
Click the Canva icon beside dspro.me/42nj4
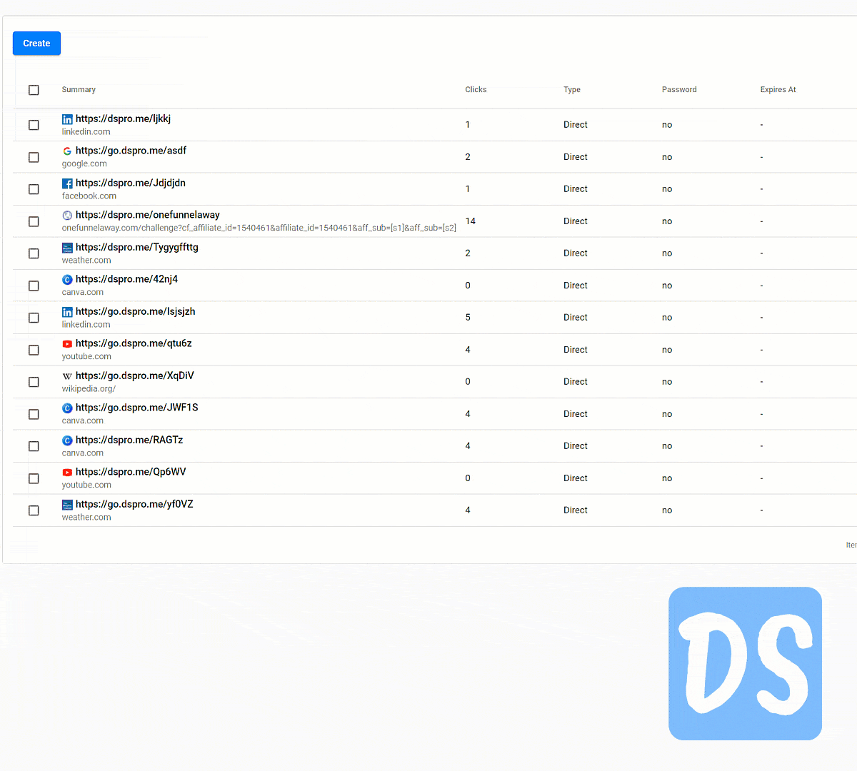[x=67, y=280]
